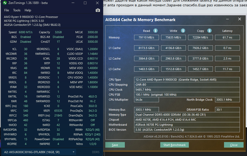The height and width of the screenshot is (156, 247).
Task: Click CPU Clock value 5485.7 MHz
Action: pyautogui.click(x=187, y=90)
